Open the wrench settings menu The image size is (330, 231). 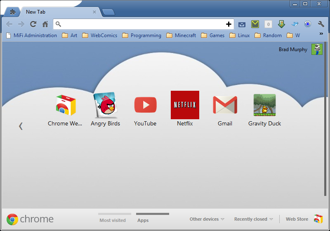coord(321,24)
